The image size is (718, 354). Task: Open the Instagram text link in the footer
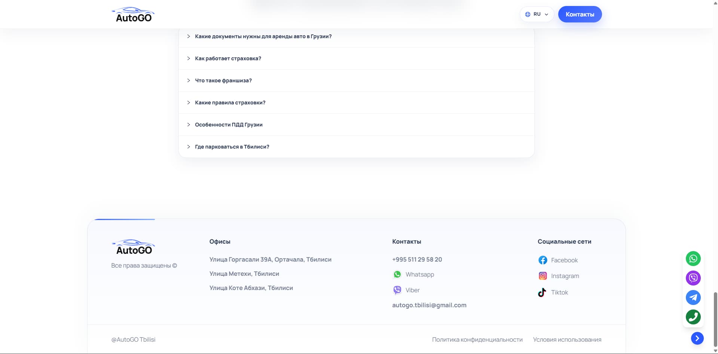565,276
